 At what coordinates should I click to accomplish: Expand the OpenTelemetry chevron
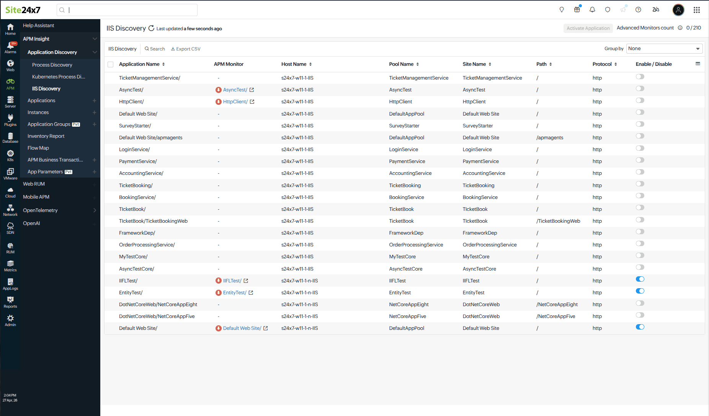click(x=95, y=210)
